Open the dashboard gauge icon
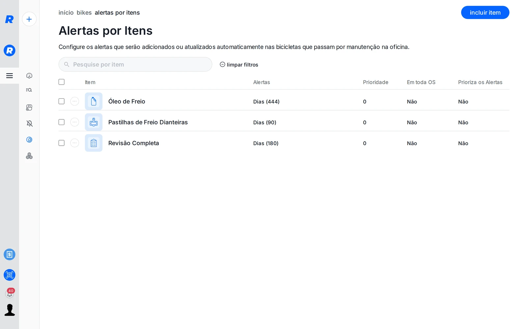This screenshot has width=527, height=329. [x=29, y=76]
